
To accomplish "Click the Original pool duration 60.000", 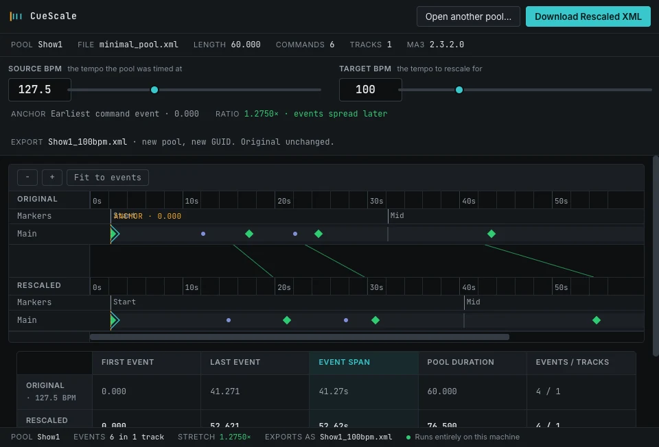I will [442, 391].
